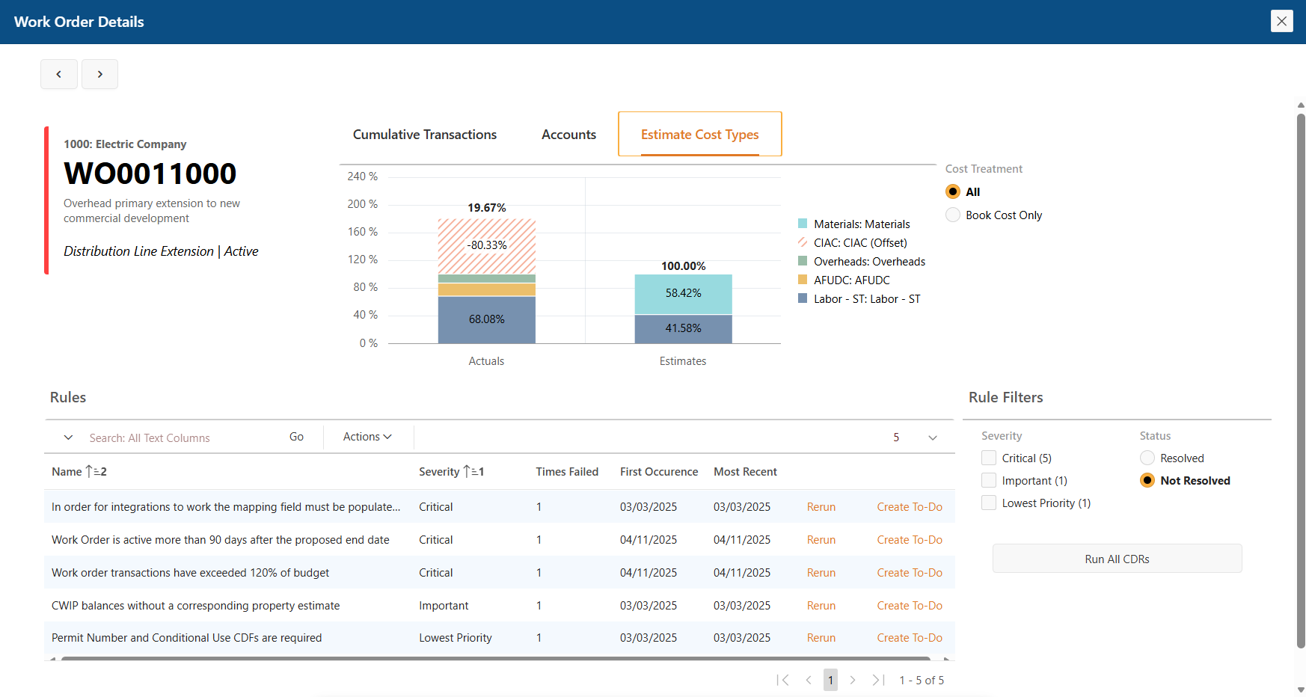The width and height of the screenshot is (1306, 697).
Task: Click the hatched CIAC -80.33% bar segment
Action: click(487, 246)
